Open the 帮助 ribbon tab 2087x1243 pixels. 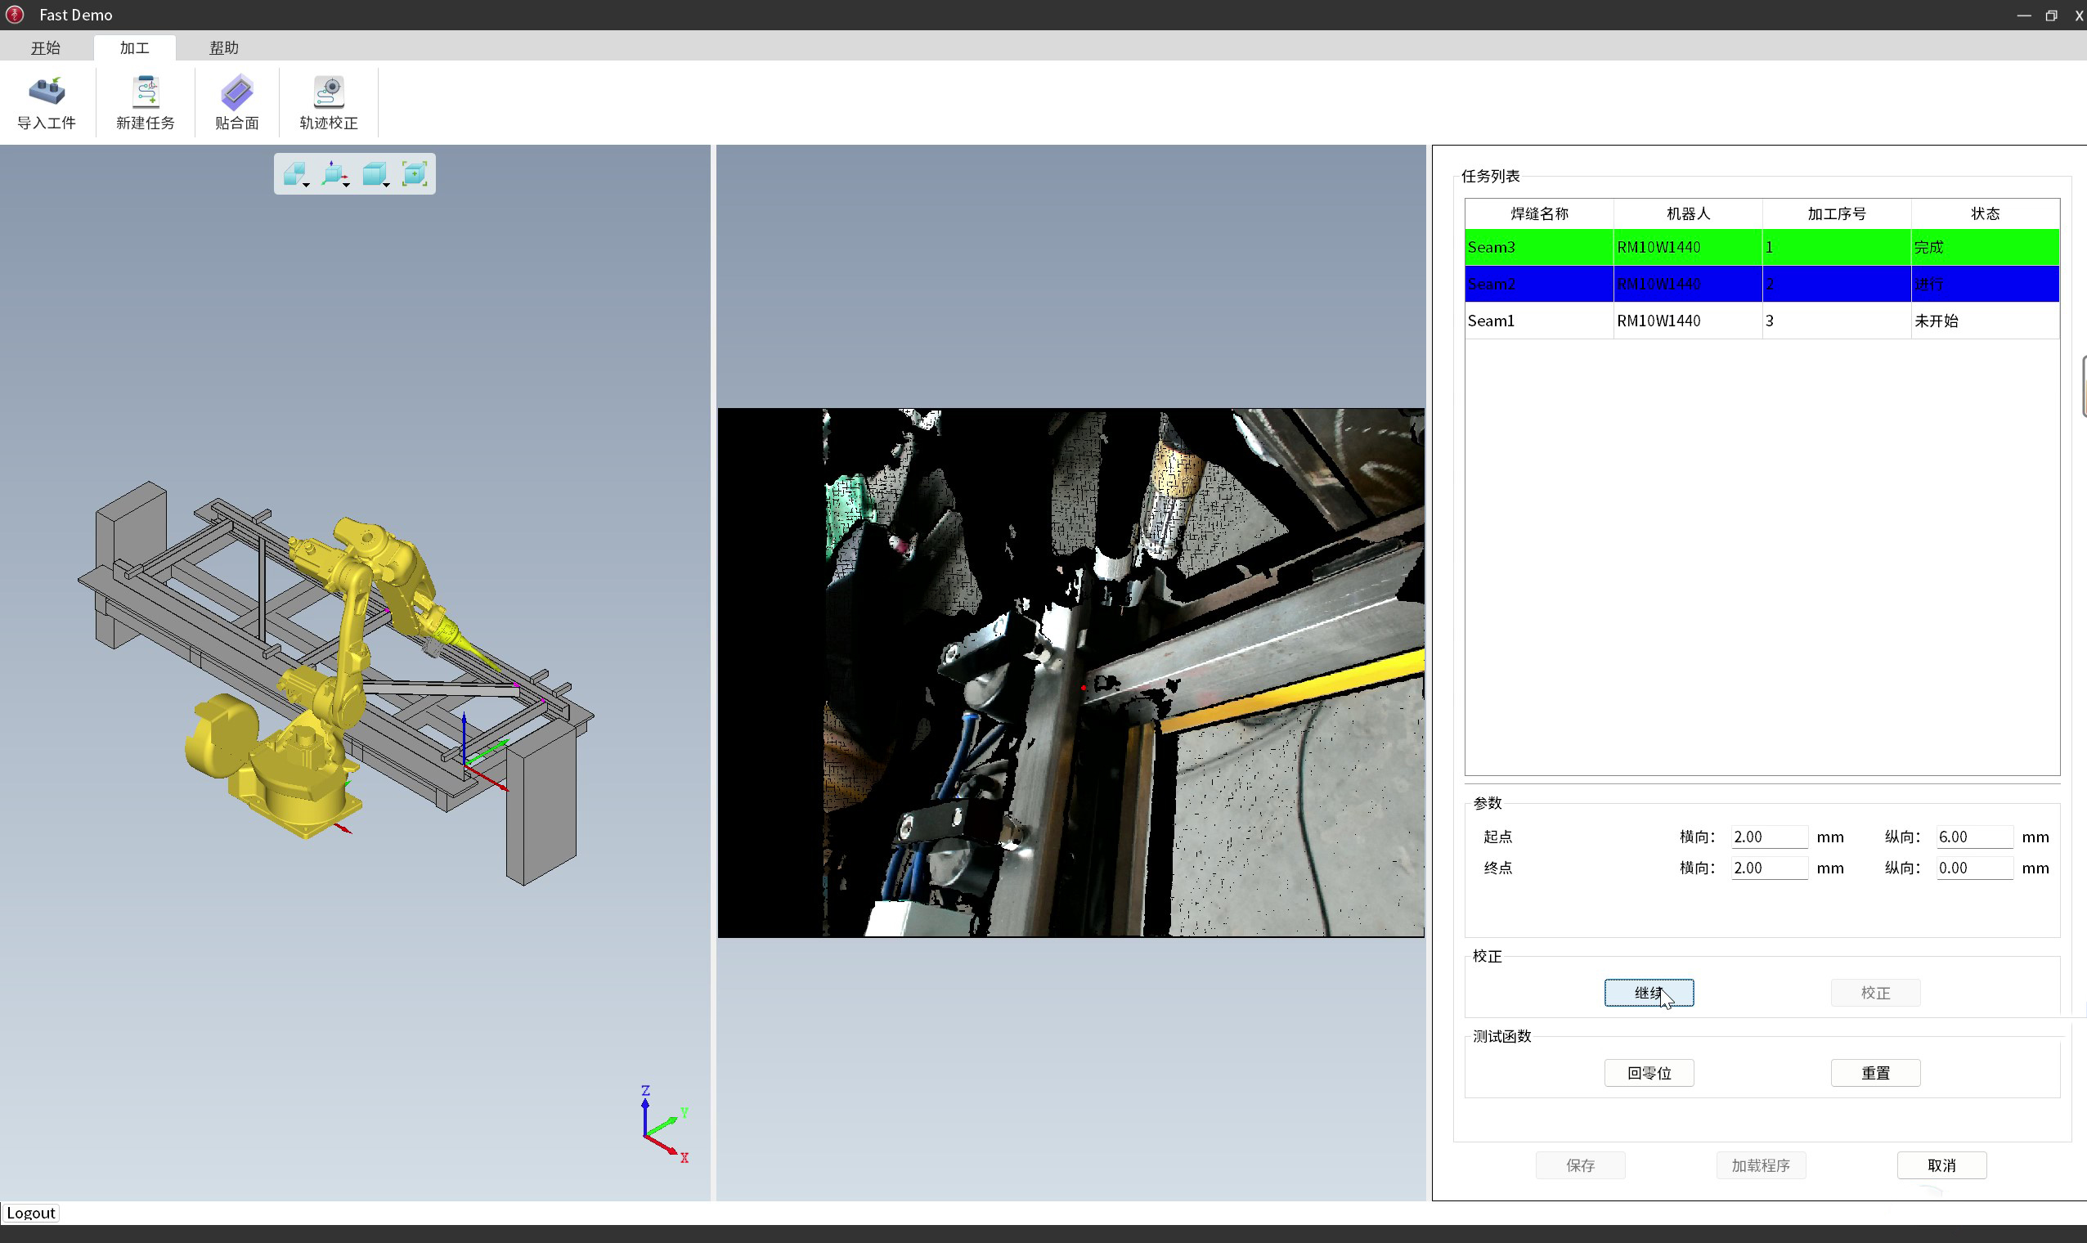(223, 47)
